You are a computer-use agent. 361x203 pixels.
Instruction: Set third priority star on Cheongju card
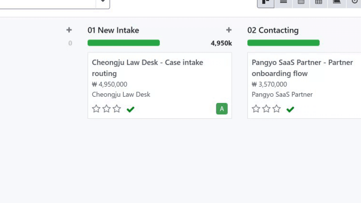(117, 109)
